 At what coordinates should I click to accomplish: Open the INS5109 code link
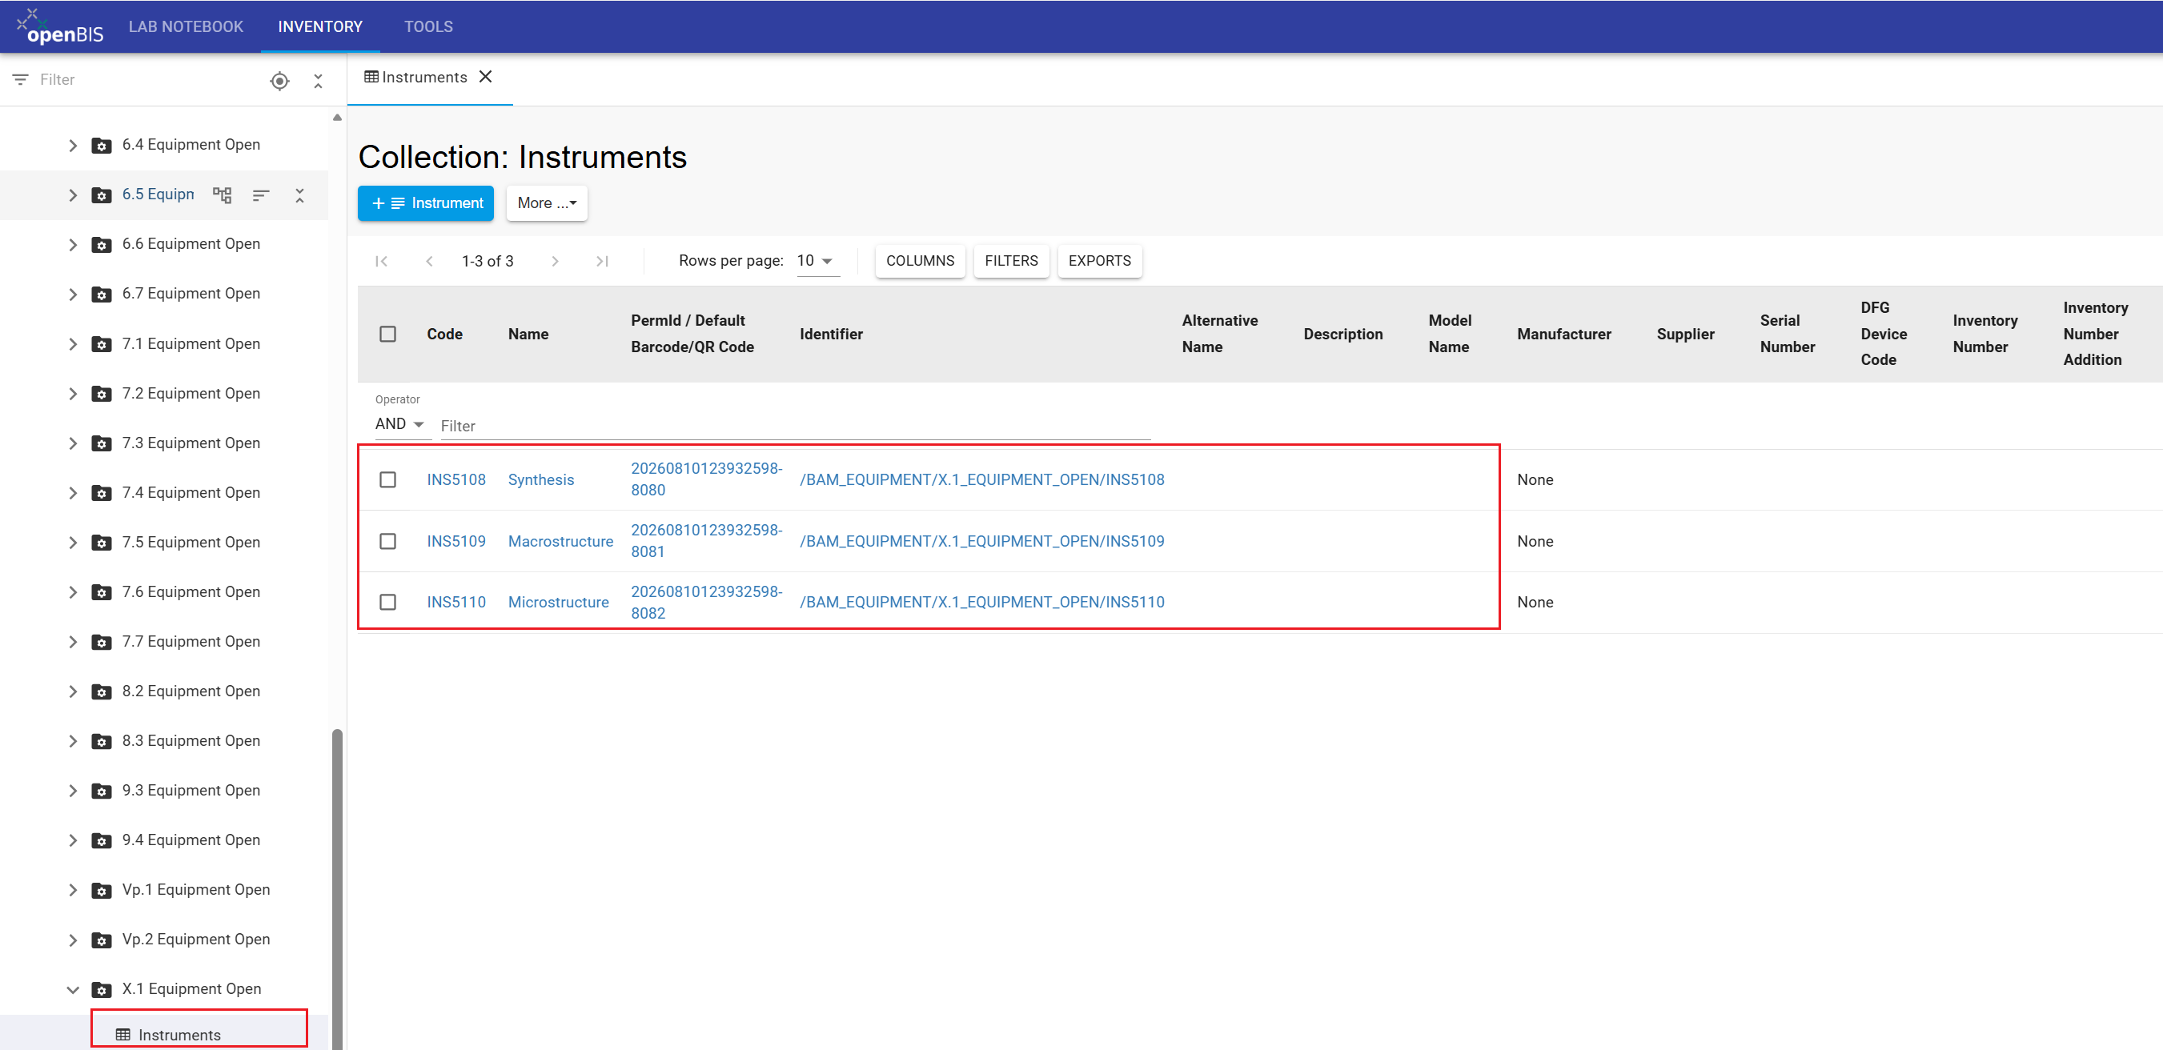click(x=456, y=541)
